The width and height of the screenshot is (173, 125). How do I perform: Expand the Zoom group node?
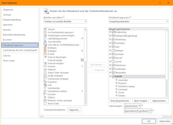(x=117, y=92)
